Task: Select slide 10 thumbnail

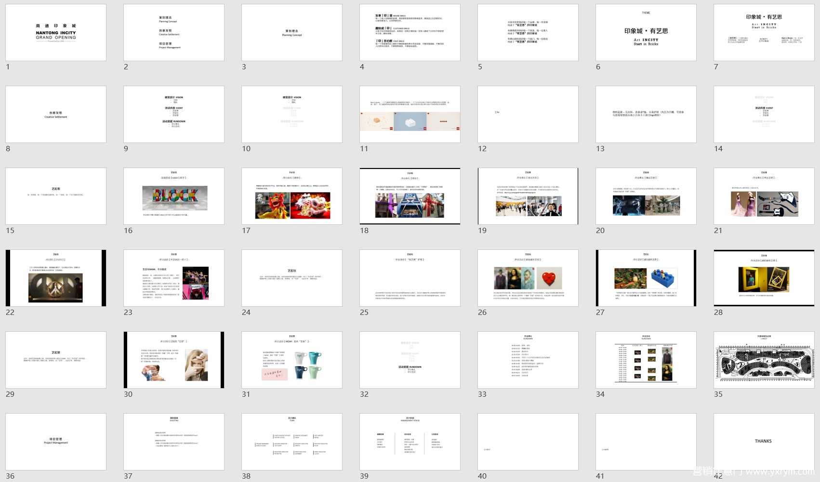Action: pos(292,115)
